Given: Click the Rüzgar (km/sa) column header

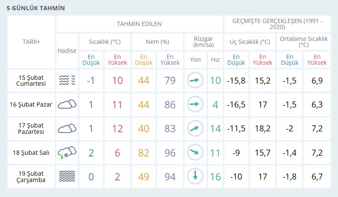Looking at the screenshot, I should tap(203, 42).
